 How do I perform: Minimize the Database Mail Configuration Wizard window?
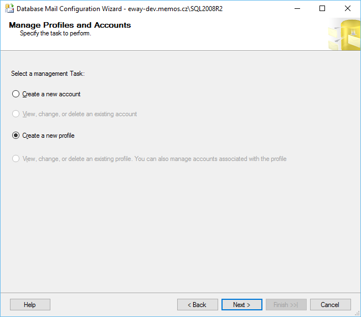tap(297, 8)
